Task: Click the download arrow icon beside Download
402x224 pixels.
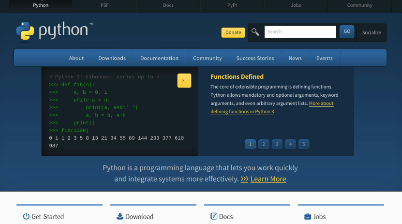Action: (119, 216)
